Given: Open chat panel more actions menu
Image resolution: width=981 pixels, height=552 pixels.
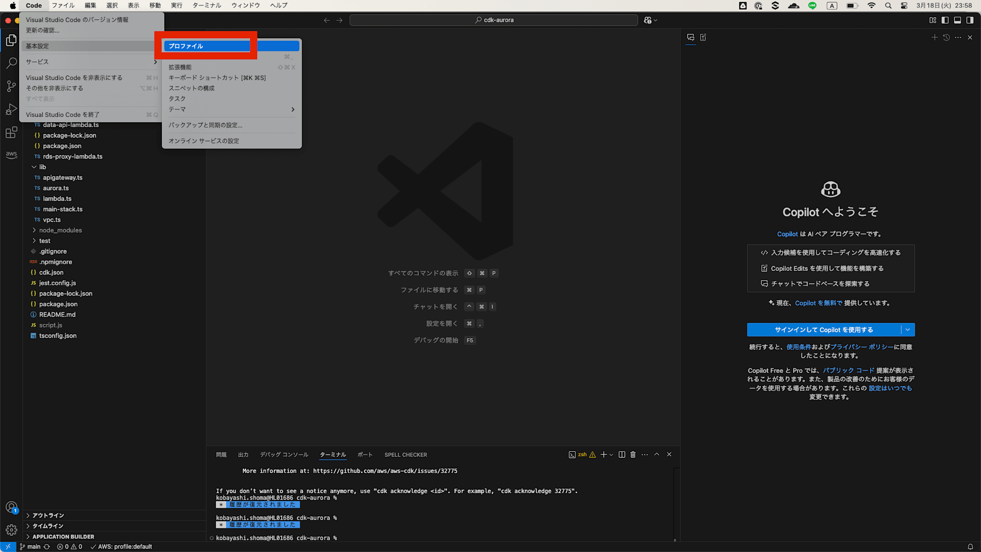Looking at the screenshot, I should [x=958, y=37].
